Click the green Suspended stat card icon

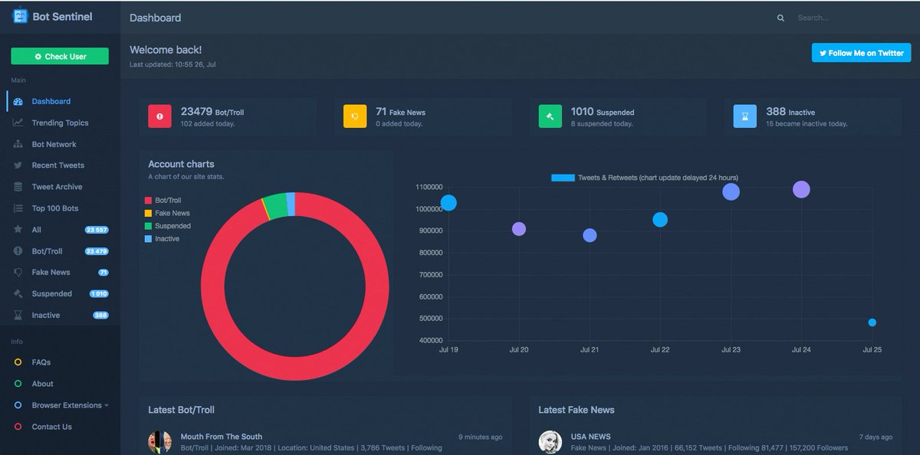click(x=550, y=116)
